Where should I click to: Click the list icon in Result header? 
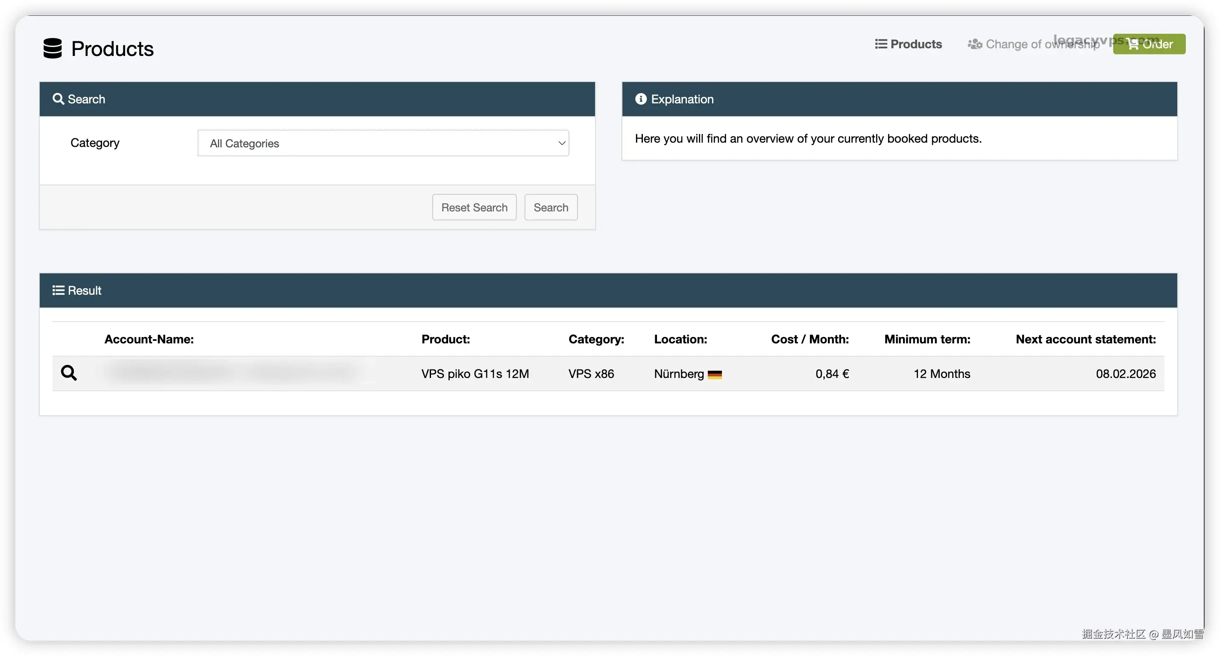58,290
